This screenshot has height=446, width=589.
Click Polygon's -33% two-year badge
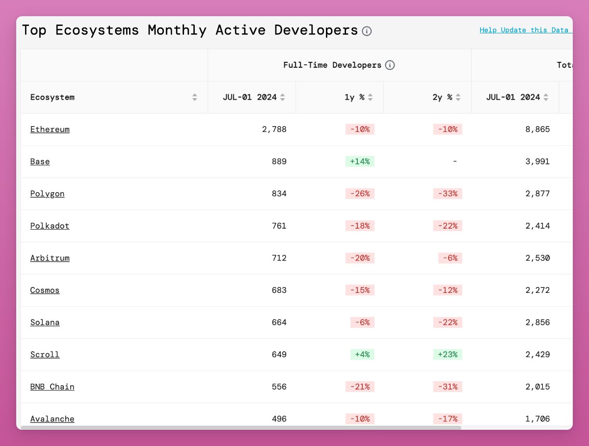(x=448, y=194)
